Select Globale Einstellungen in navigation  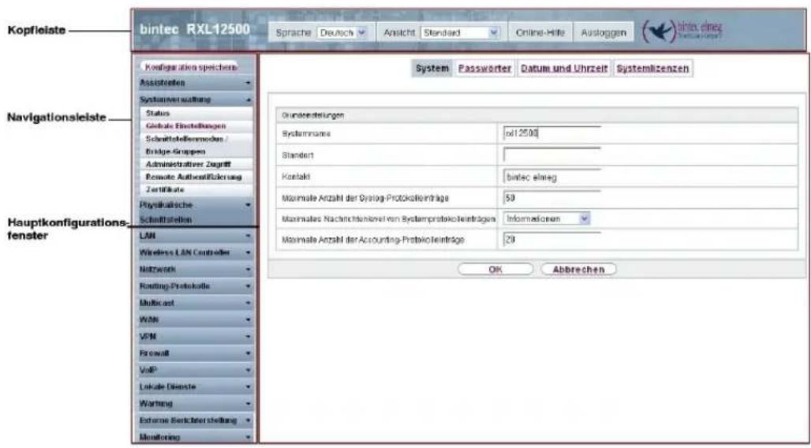pyautogui.click(x=196, y=125)
